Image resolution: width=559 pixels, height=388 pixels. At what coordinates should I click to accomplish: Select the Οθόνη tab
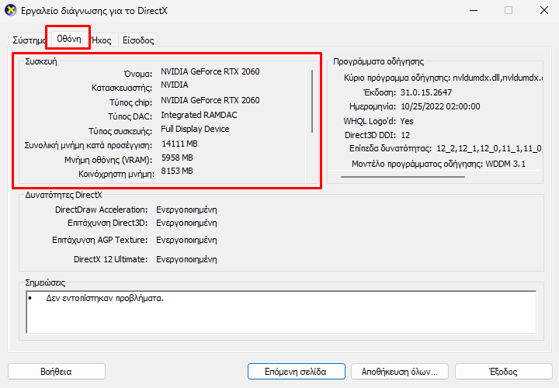coord(69,39)
